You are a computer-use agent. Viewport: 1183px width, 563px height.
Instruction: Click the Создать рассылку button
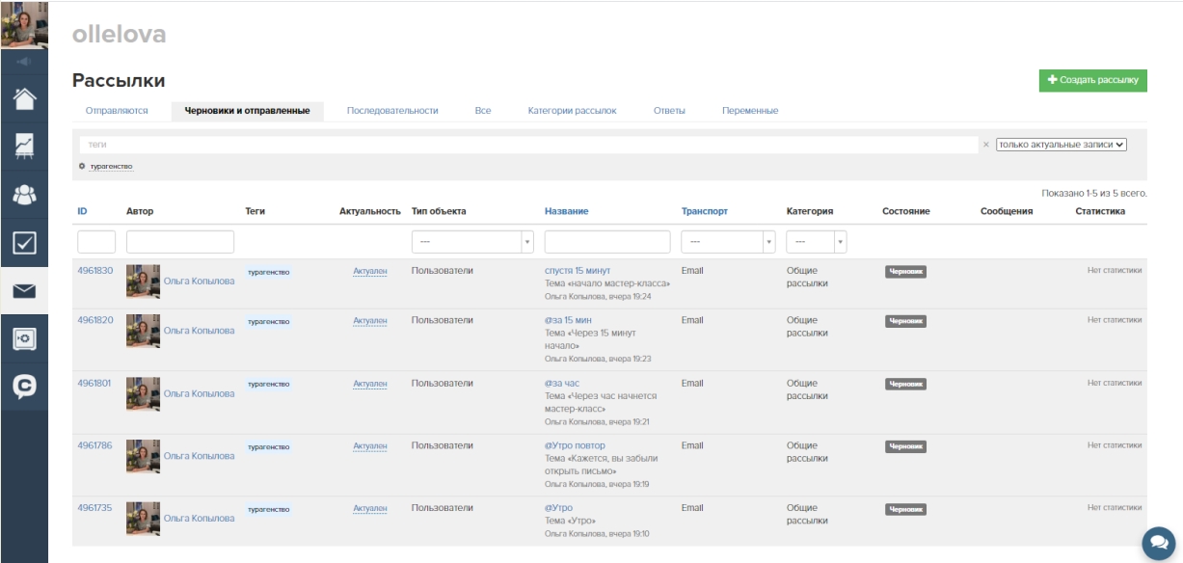click(x=1092, y=80)
